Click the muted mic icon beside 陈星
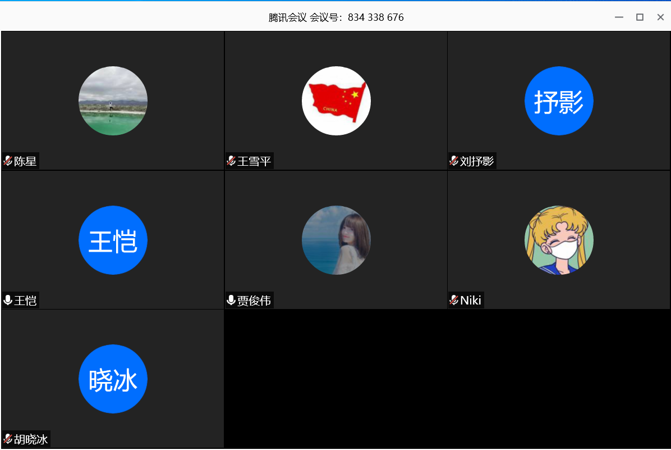 tap(8, 161)
